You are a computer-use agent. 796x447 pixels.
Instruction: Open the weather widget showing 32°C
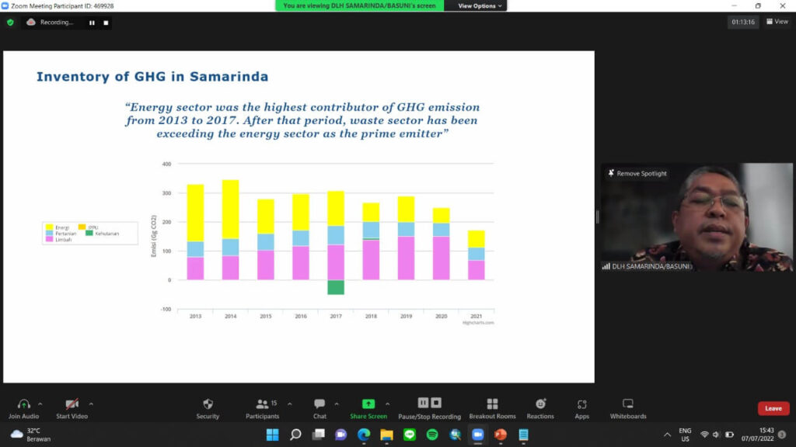point(31,435)
